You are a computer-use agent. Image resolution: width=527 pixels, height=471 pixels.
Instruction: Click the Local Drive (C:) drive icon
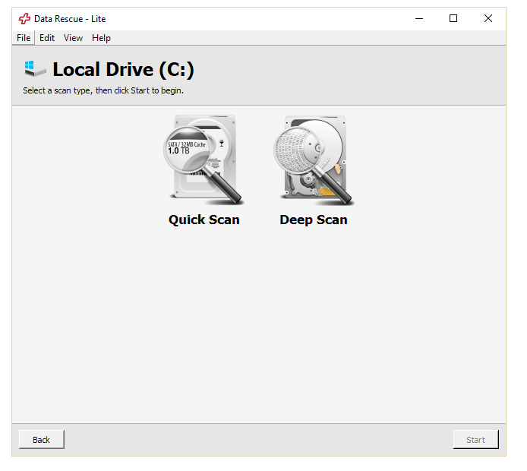35,68
